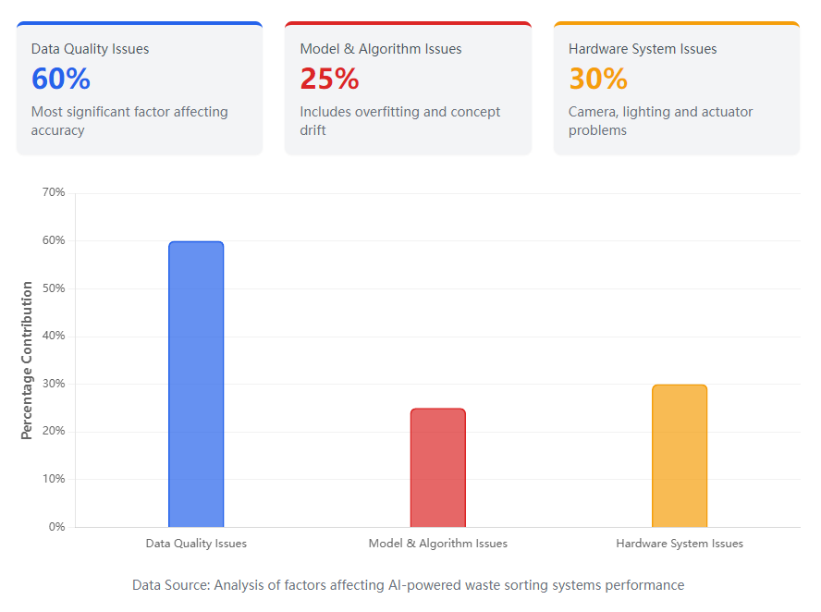Click the 'Most significant factor affecting accuracy' text

(x=129, y=121)
